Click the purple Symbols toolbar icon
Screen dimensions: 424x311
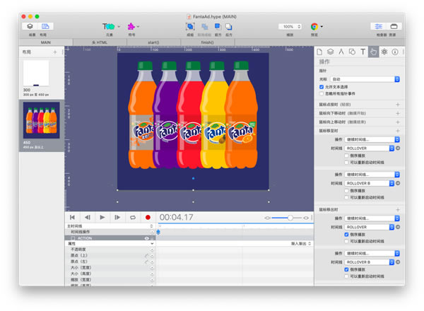(x=131, y=27)
